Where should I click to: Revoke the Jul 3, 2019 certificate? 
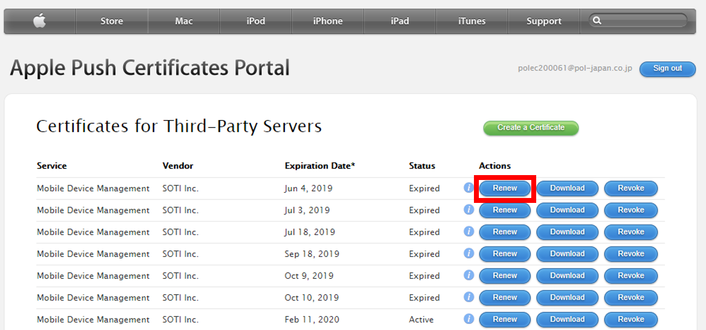(631, 210)
